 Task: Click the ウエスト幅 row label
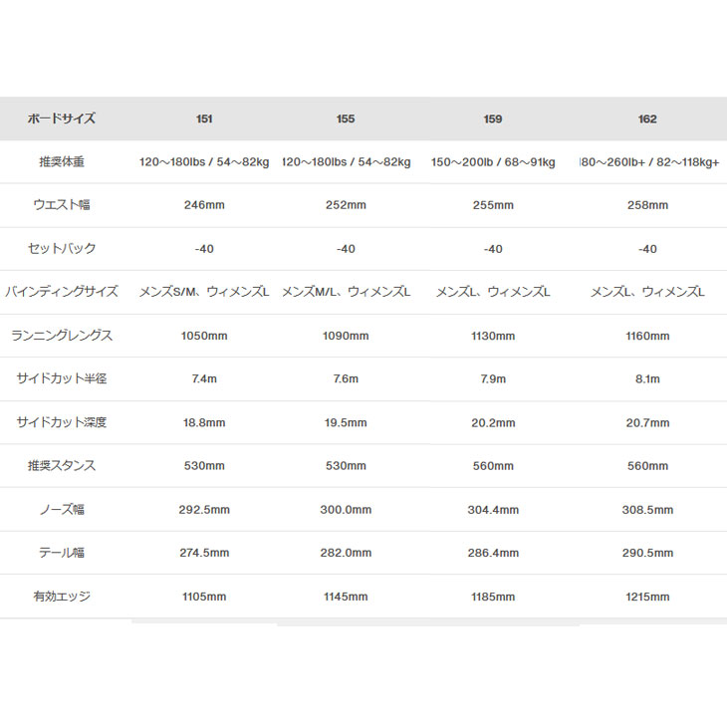[x=62, y=204]
